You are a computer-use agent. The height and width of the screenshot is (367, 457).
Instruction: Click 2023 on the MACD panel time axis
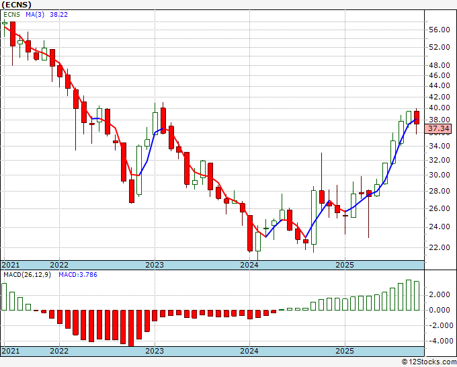(x=155, y=351)
